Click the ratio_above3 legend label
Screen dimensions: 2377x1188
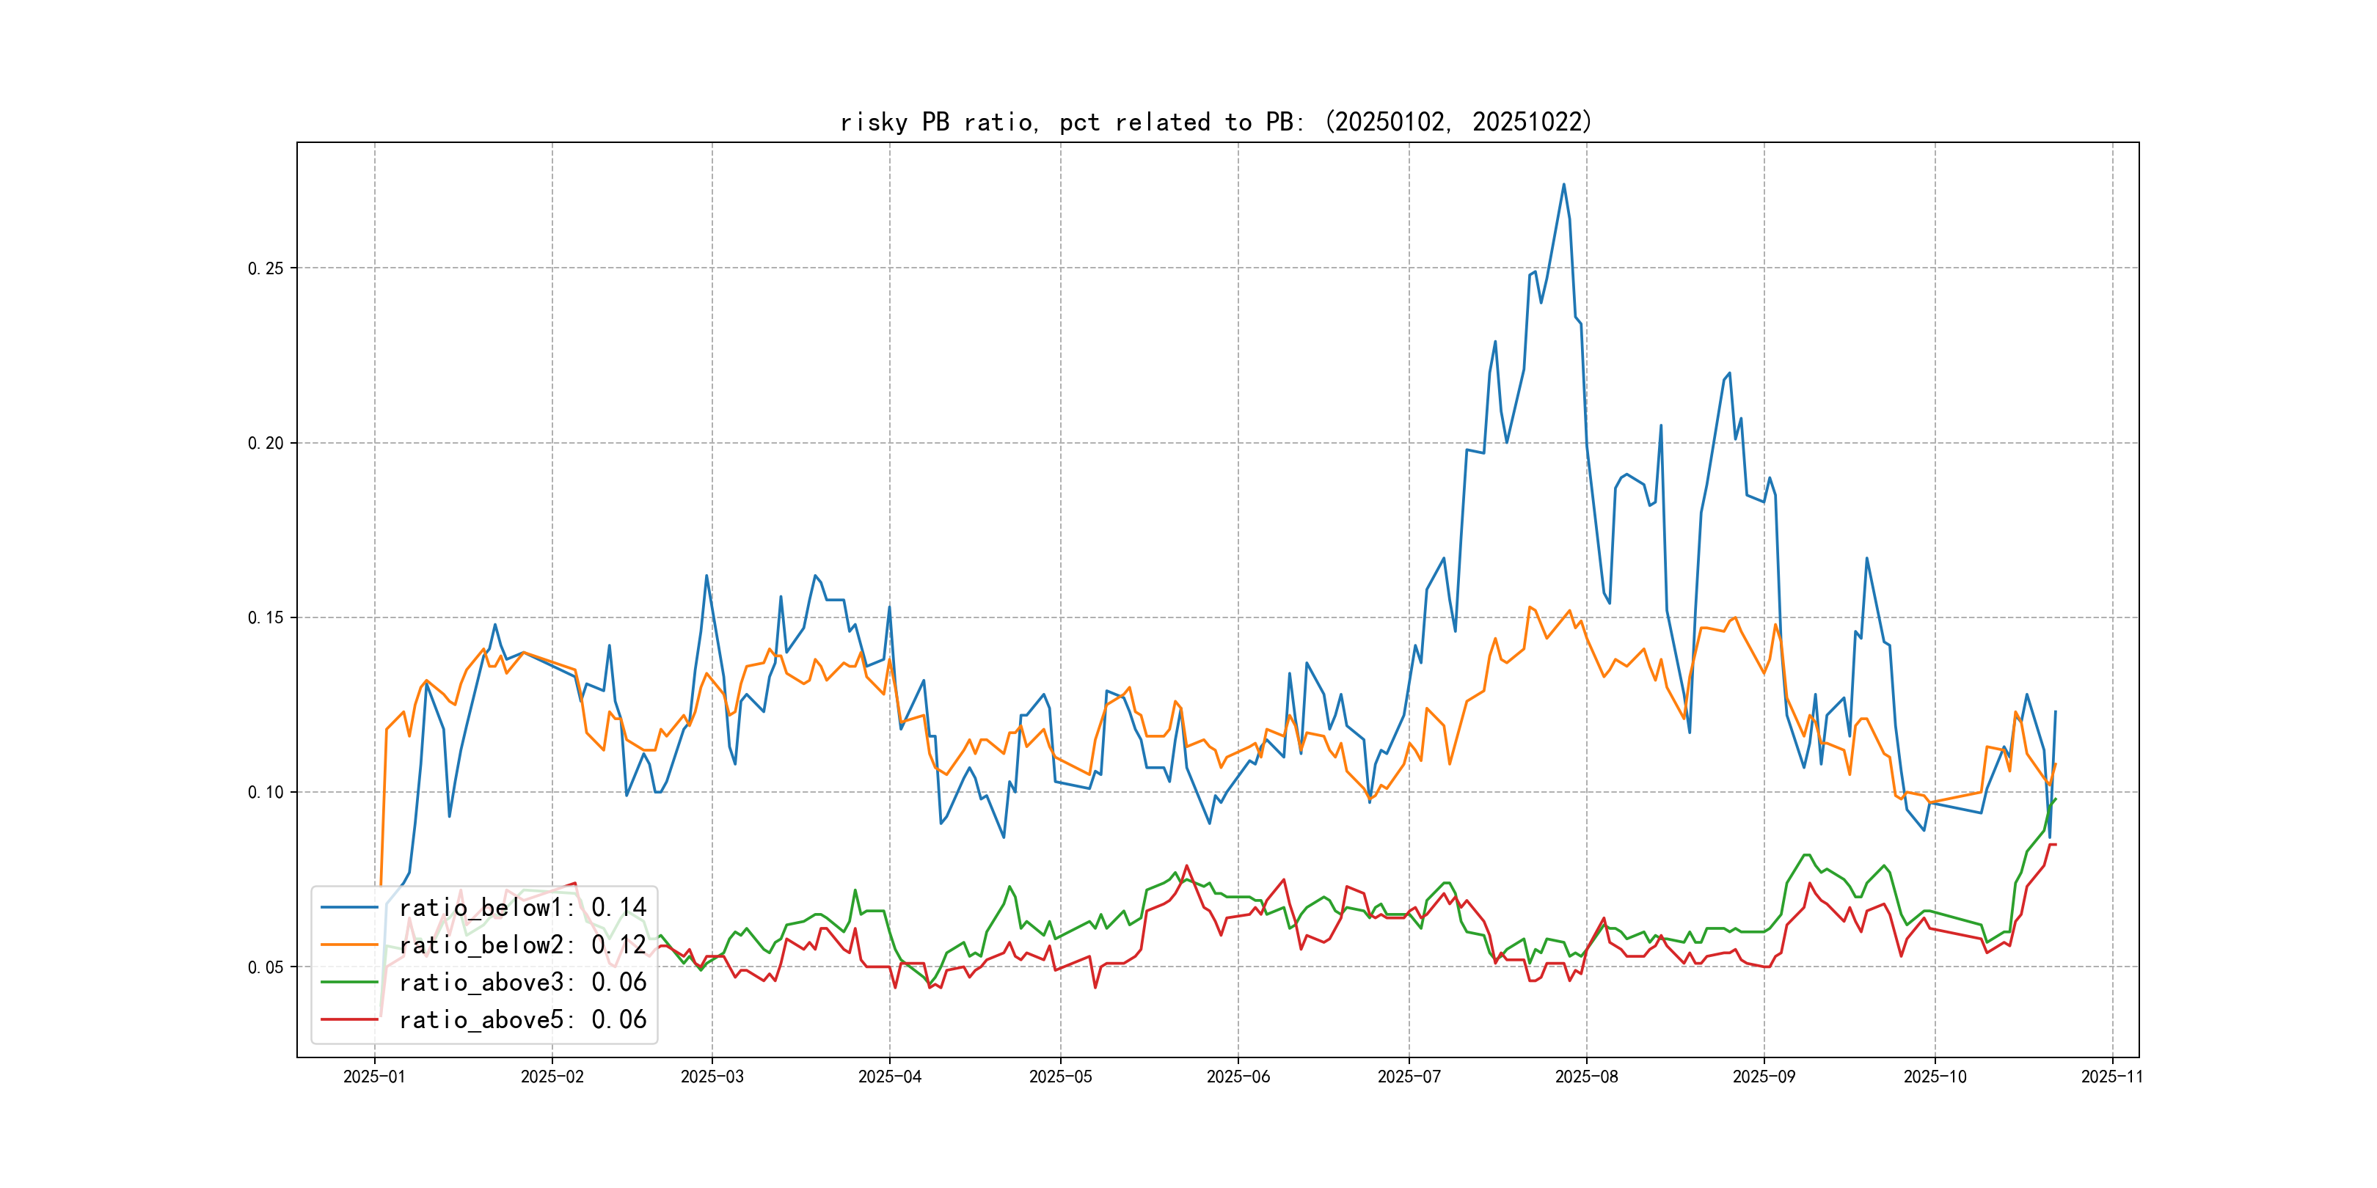pos(522,983)
